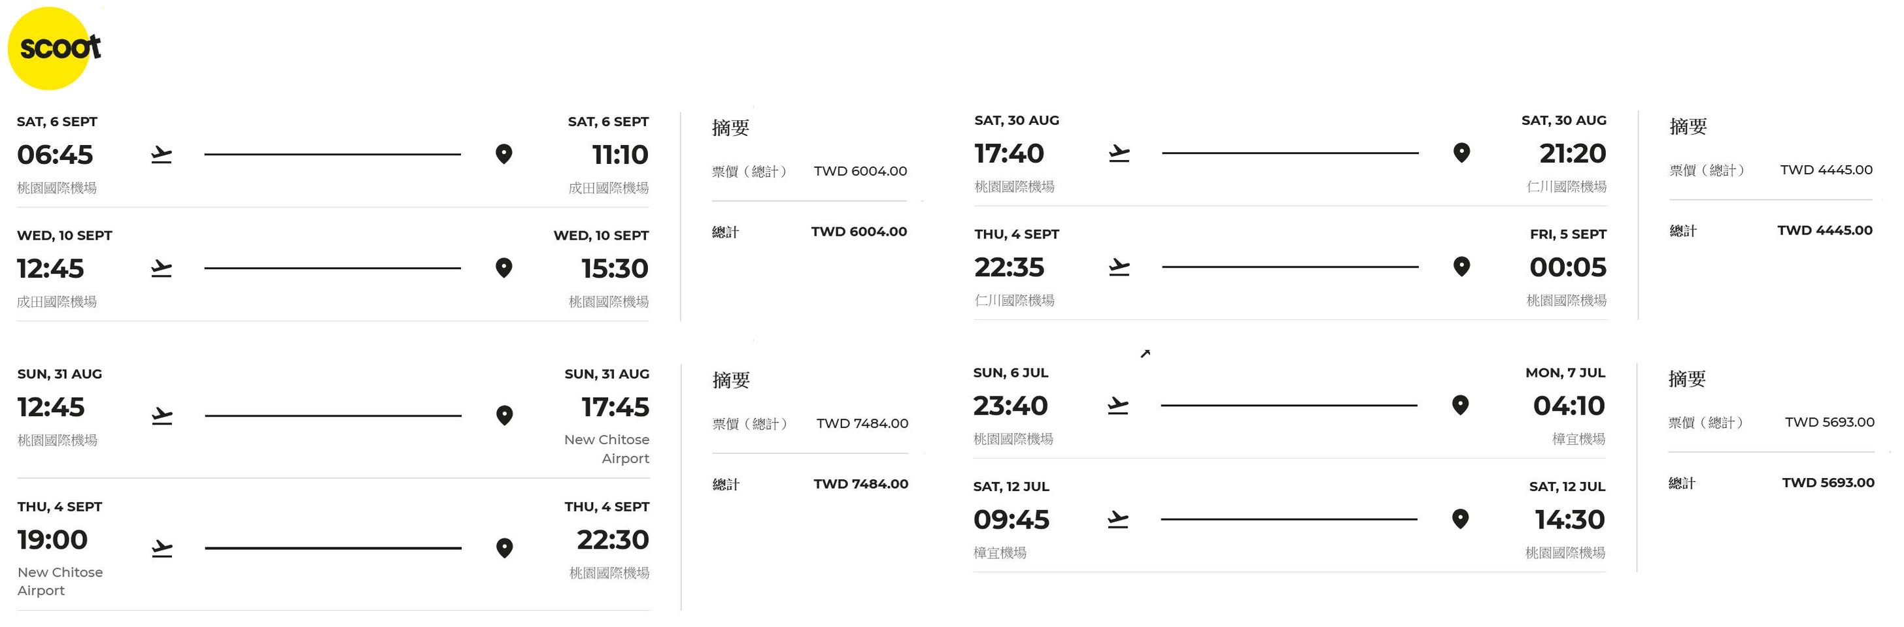Click New Chitose Airport arrival label

click(x=607, y=449)
